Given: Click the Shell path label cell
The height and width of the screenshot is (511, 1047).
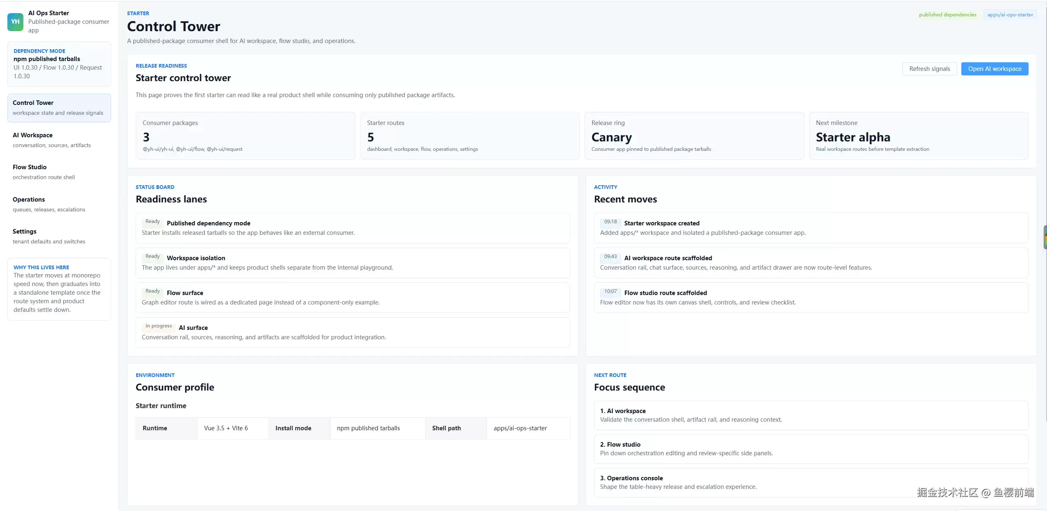Looking at the screenshot, I should coord(456,428).
